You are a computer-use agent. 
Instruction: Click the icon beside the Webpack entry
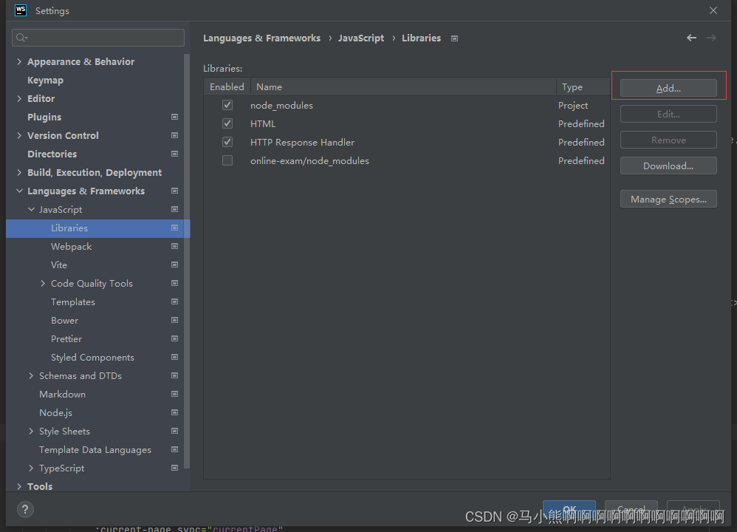pos(174,246)
